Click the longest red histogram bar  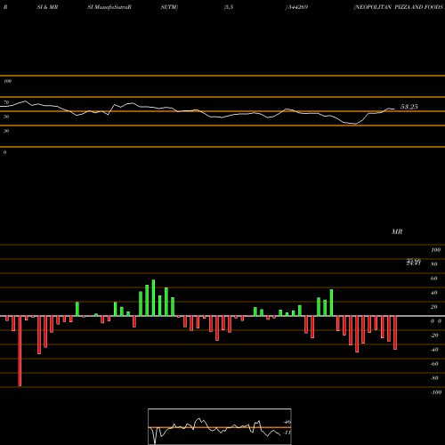pos(20,351)
